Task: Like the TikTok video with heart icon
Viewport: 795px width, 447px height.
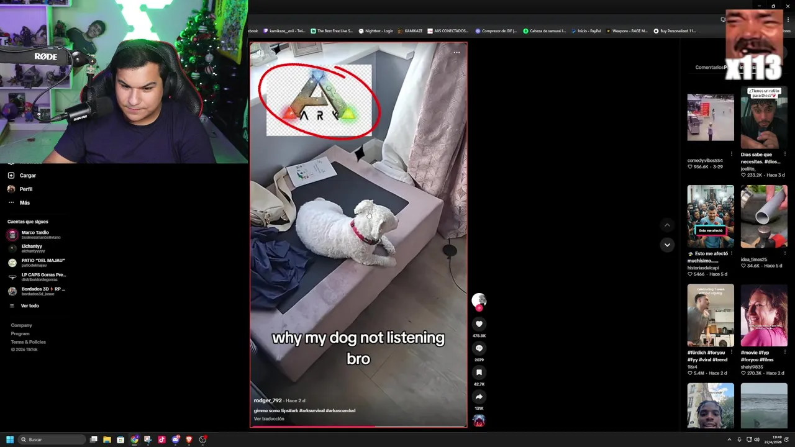Action: [x=479, y=323]
